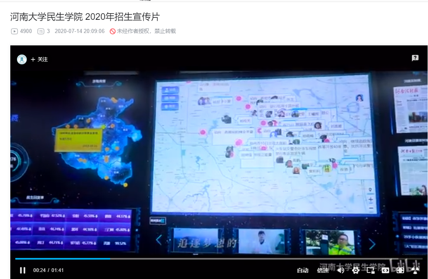Switch to wide screen mode
This screenshot has height=279, width=428.
[x=385, y=270]
